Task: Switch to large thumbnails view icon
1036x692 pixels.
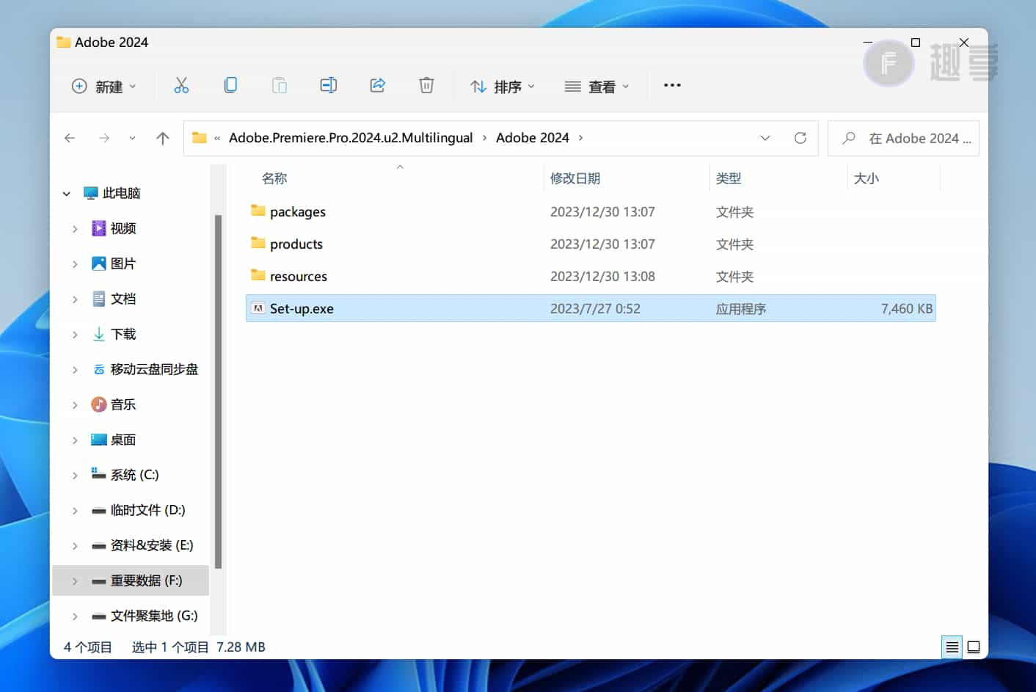Action: click(974, 647)
